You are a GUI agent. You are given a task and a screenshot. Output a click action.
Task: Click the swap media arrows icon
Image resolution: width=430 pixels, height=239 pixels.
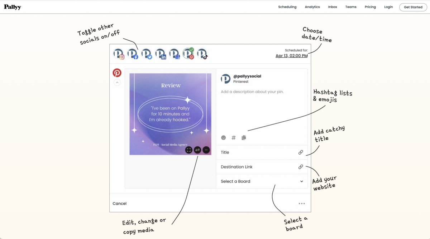(x=197, y=150)
